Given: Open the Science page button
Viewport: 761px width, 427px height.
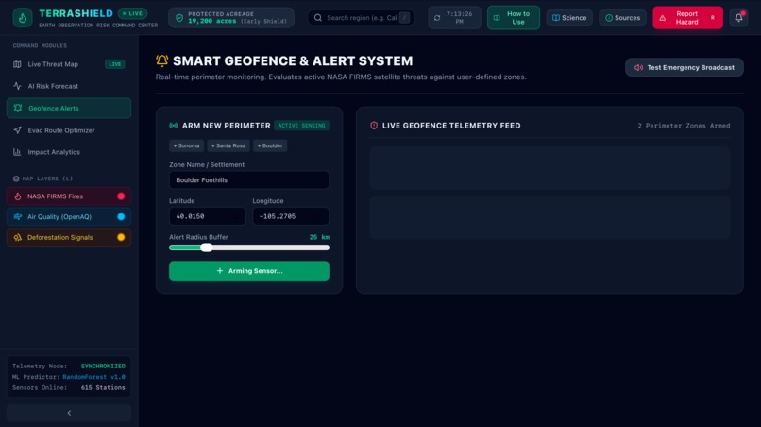Looking at the screenshot, I should tap(569, 18).
